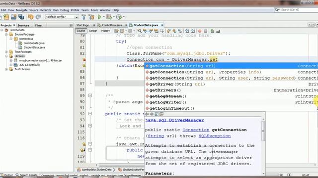This screenshot has height=178, width=318.
Task: Click the error marker beside line 83
Action: tap(84, 59)
